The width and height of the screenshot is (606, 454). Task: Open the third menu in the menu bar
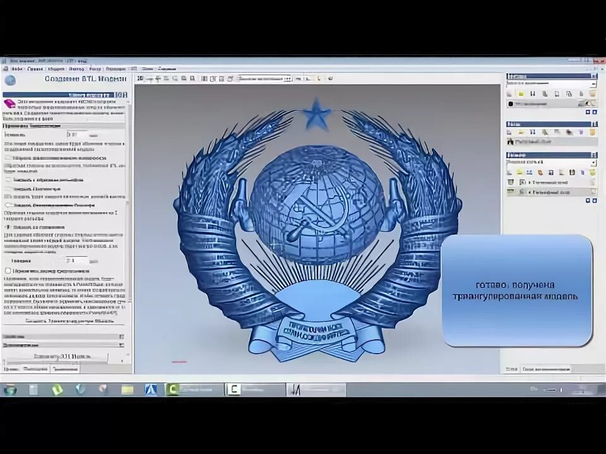[x=56, y=69]
